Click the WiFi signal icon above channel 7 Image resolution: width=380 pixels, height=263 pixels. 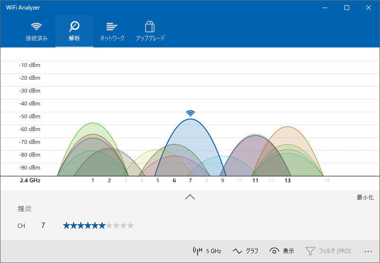click(x=190, y=113)
